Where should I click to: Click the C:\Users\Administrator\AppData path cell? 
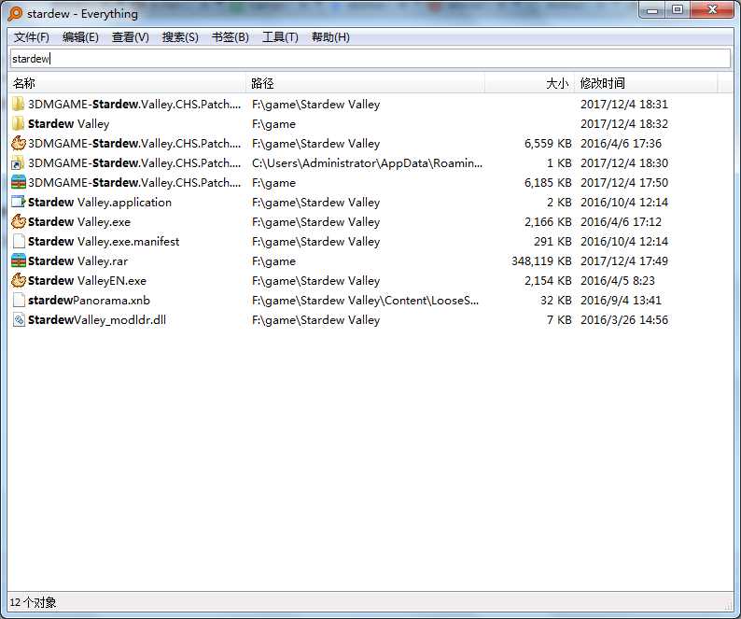coord(367,163)
